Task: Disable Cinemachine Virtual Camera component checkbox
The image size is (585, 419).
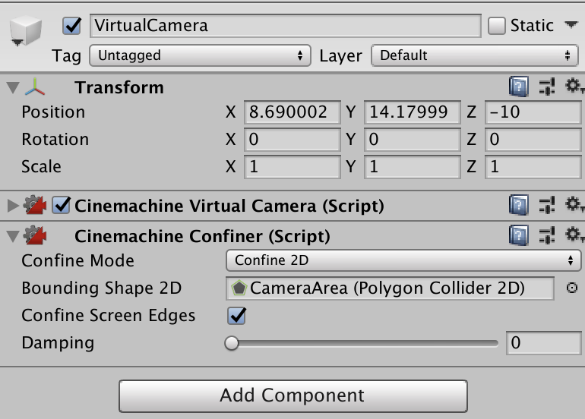Action: click(x=61, y=205)
